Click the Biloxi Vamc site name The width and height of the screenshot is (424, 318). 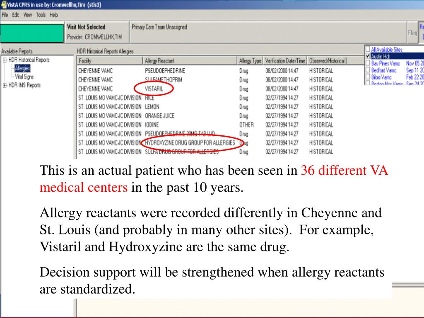click(x=381, y=77)
